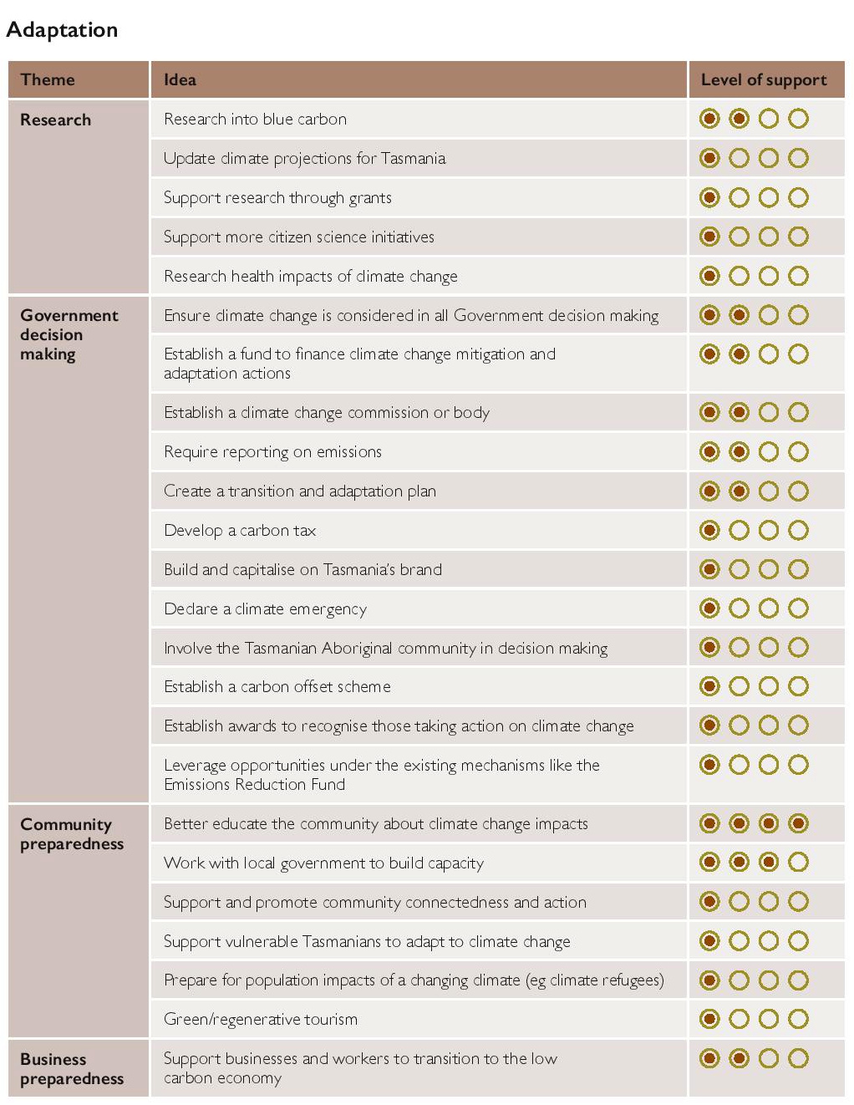The image size is (854, 1105).
Task: Click the Theme column header
Action: point(48,80)
